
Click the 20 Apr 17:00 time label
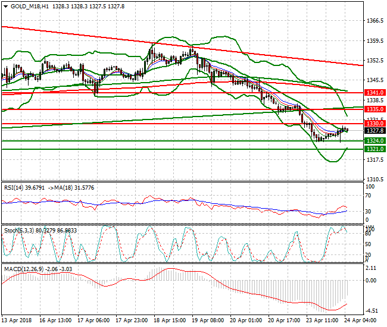pyautogui.click(x=284, y=320)
